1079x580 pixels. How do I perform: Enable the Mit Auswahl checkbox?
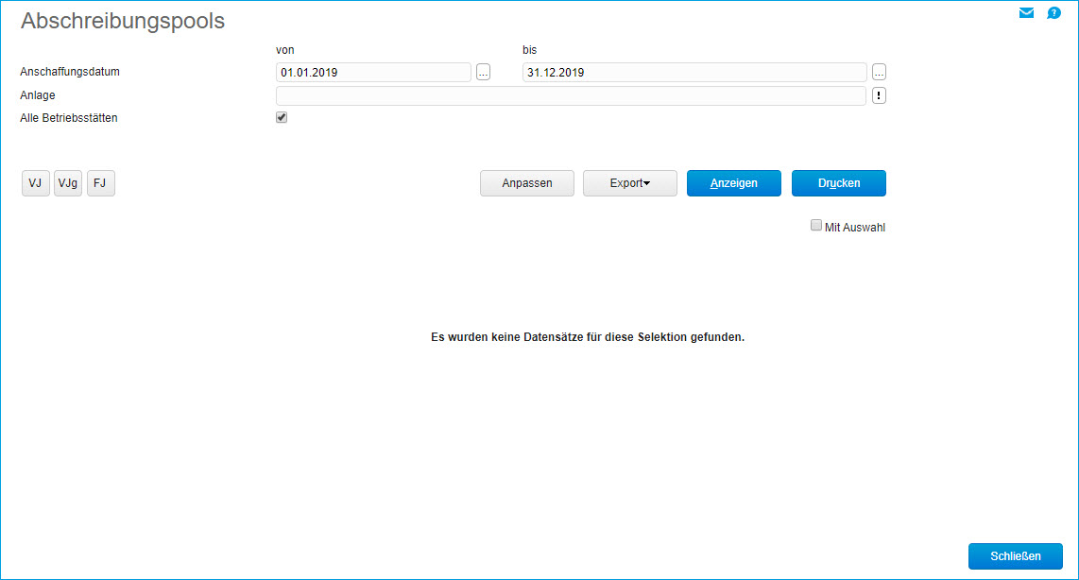click(x=816, y=226)
